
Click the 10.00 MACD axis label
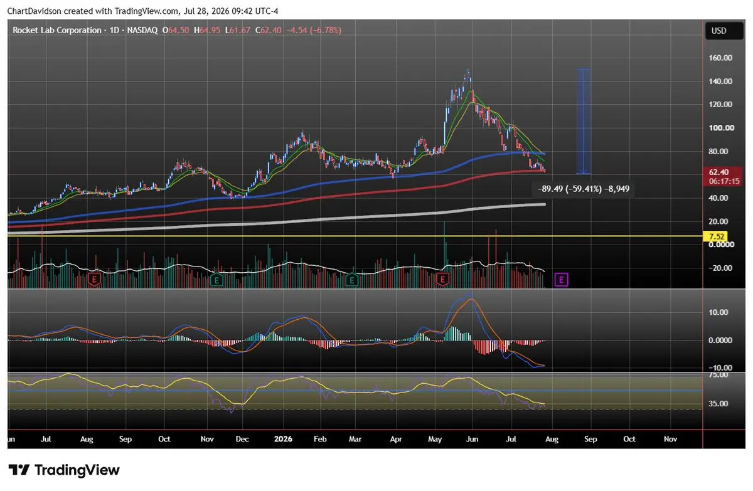pos(720,312)
